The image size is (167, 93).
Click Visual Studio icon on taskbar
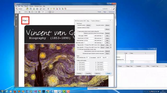click(35, 91)
